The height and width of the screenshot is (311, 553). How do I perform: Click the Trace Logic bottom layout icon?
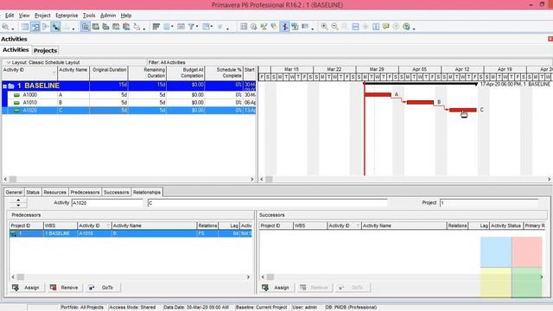[x=137, y=27]
